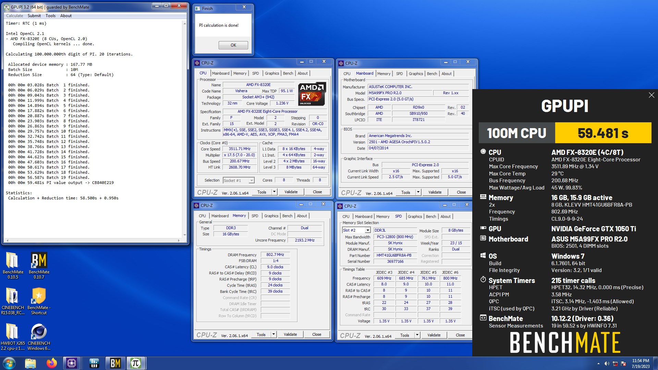
Task: Click the AMD FX logo in CPU-Z
Action: click(312, 94)
